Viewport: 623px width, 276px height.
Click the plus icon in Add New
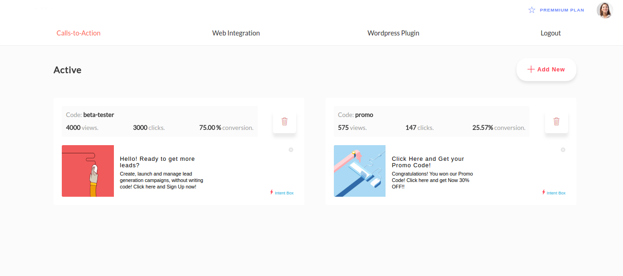(x=531, y=70)
